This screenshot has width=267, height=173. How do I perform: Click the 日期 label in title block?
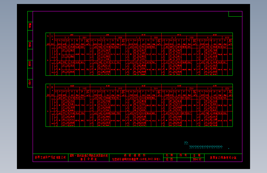pos(197,155)
